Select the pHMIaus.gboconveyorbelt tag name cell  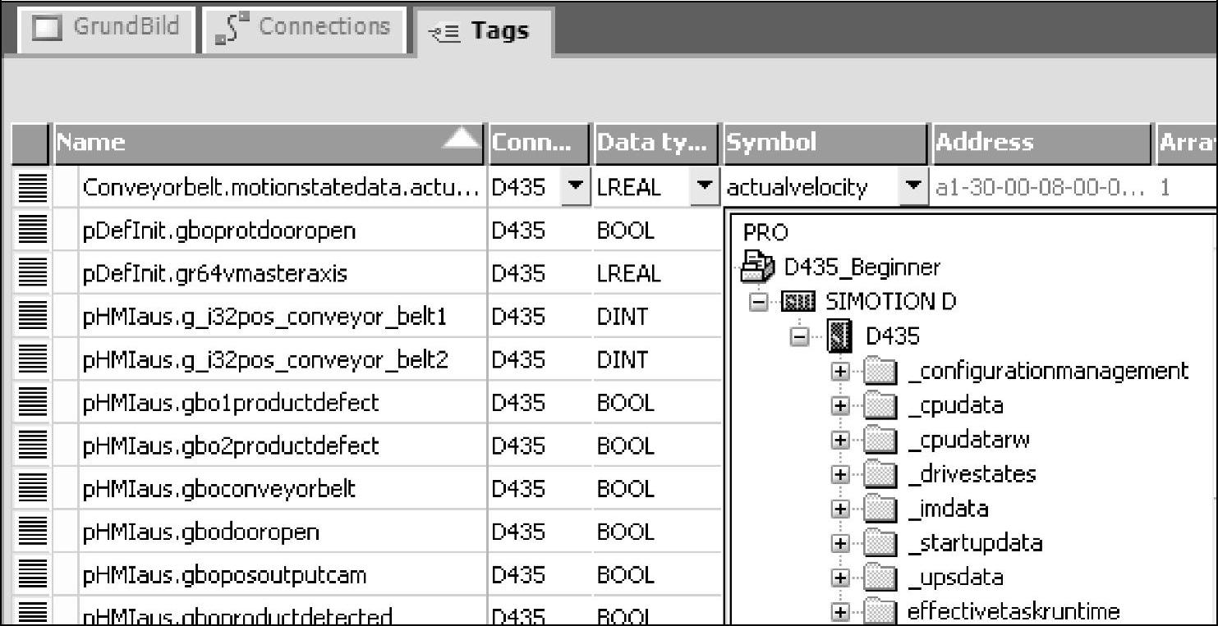[x=218, y=489]
